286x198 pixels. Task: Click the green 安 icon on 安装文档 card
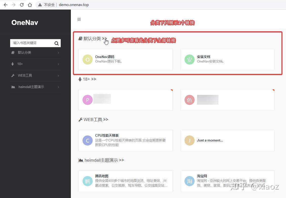click(189, 59)
